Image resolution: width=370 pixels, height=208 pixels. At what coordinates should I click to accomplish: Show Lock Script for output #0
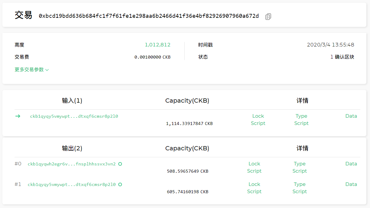pos(254,167)
